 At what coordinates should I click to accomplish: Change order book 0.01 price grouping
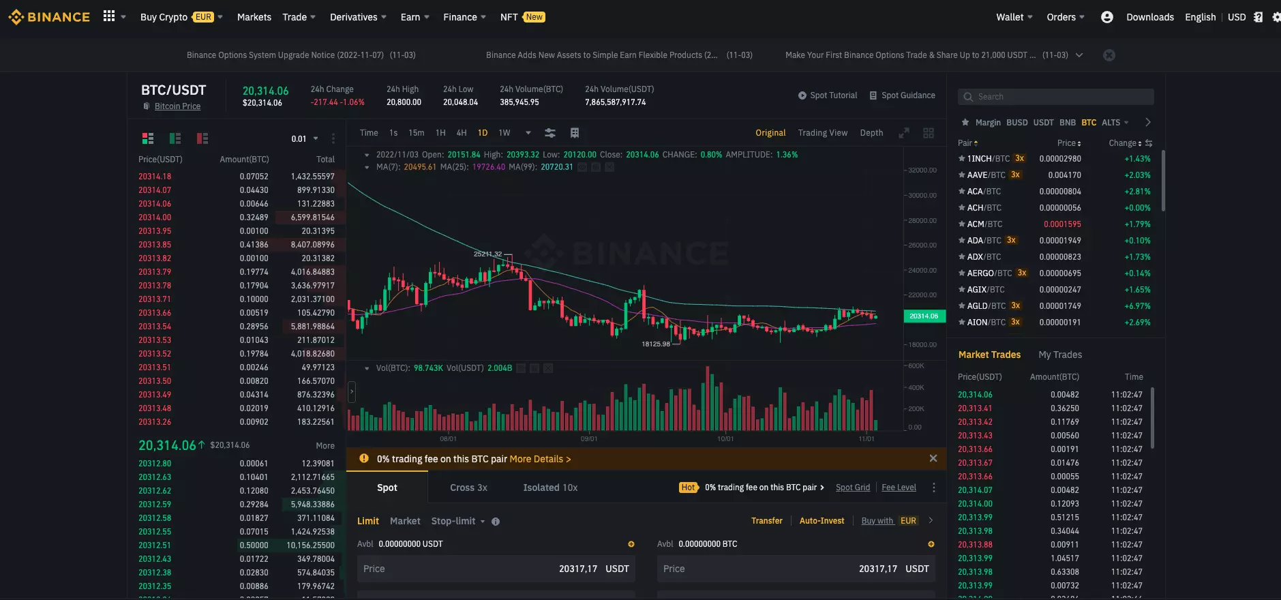(x=305, y=138)
